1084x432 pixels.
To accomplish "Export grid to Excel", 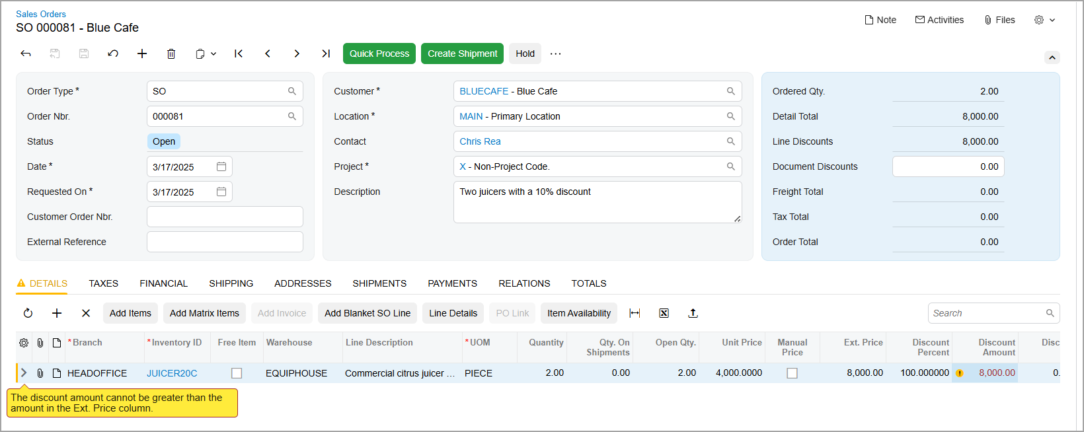I will pyautogui.click(x=664, y=313).
